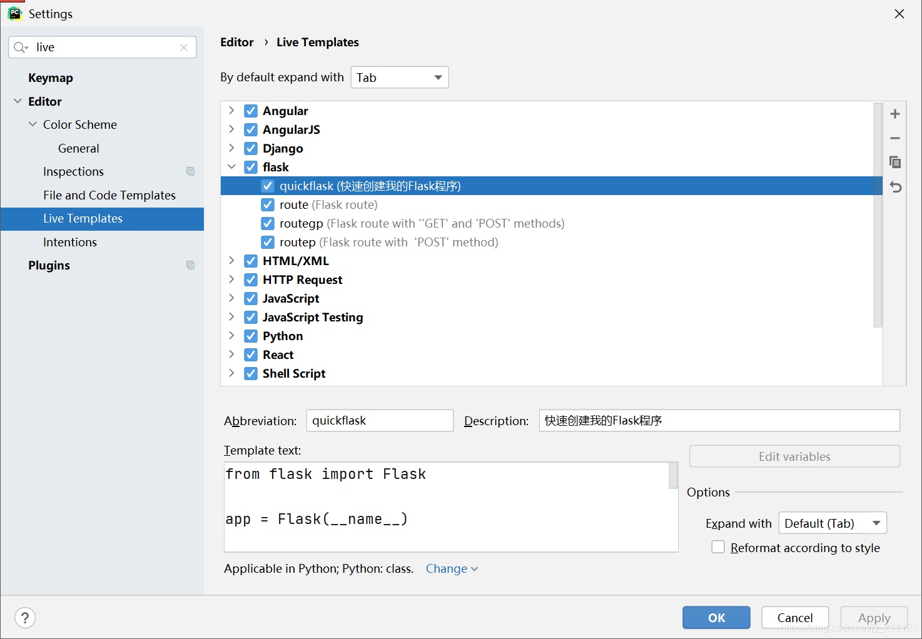Viewport: 922px width, 639px height.
Task: Uncheck the HTML/XML template group
Action: 251,261
